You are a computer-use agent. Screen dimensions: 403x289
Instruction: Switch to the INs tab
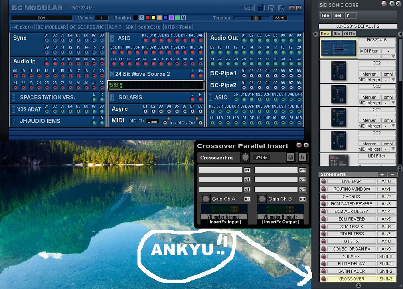337,34
